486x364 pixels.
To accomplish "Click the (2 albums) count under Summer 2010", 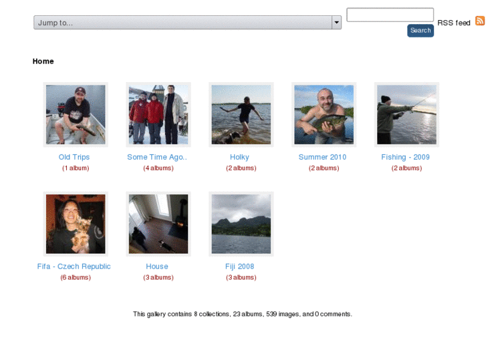I will coord(324,168).
